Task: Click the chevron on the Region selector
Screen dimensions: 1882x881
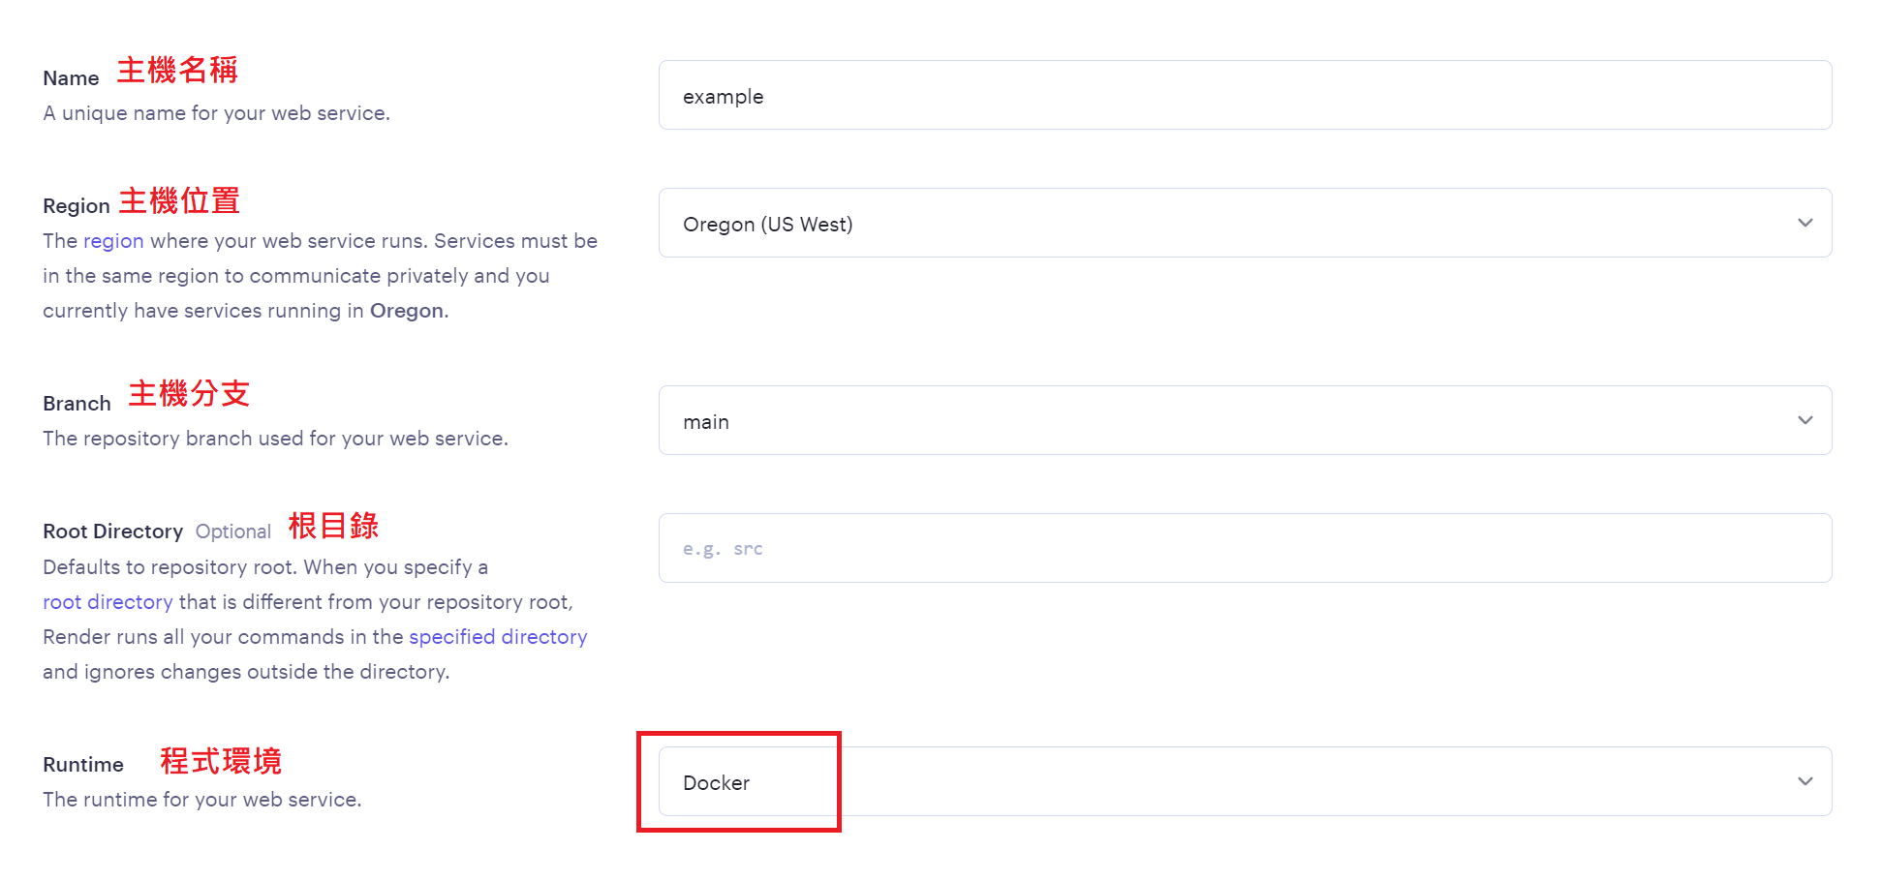Action: tap(1805, 223)
